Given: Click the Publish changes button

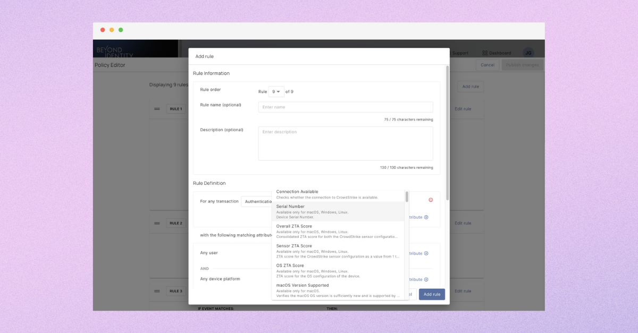Looking at the screenshot, I should click(x=523, y=65).
